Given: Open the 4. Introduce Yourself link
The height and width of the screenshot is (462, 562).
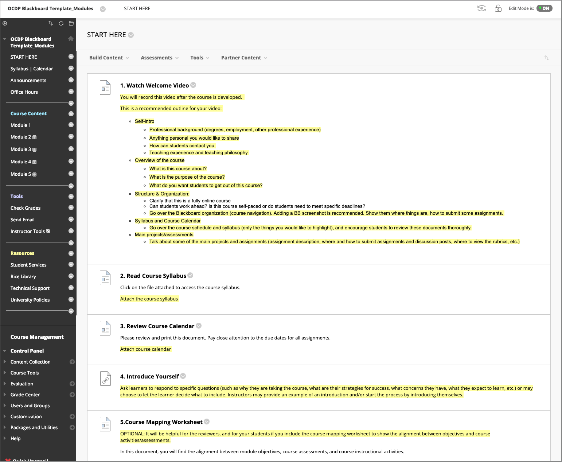Looking at the screenshot, I should pos(149,376).
